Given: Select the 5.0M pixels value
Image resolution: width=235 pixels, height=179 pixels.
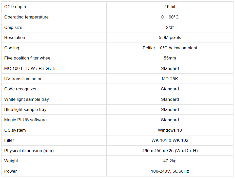Looking at the screenshot, I should [170, 37].
